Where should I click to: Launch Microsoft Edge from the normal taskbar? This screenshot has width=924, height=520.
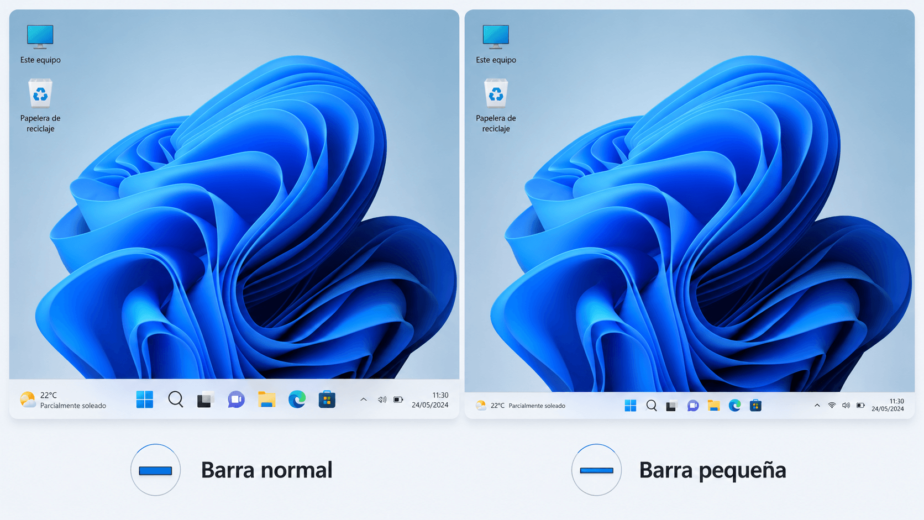[x=297, y=400]
